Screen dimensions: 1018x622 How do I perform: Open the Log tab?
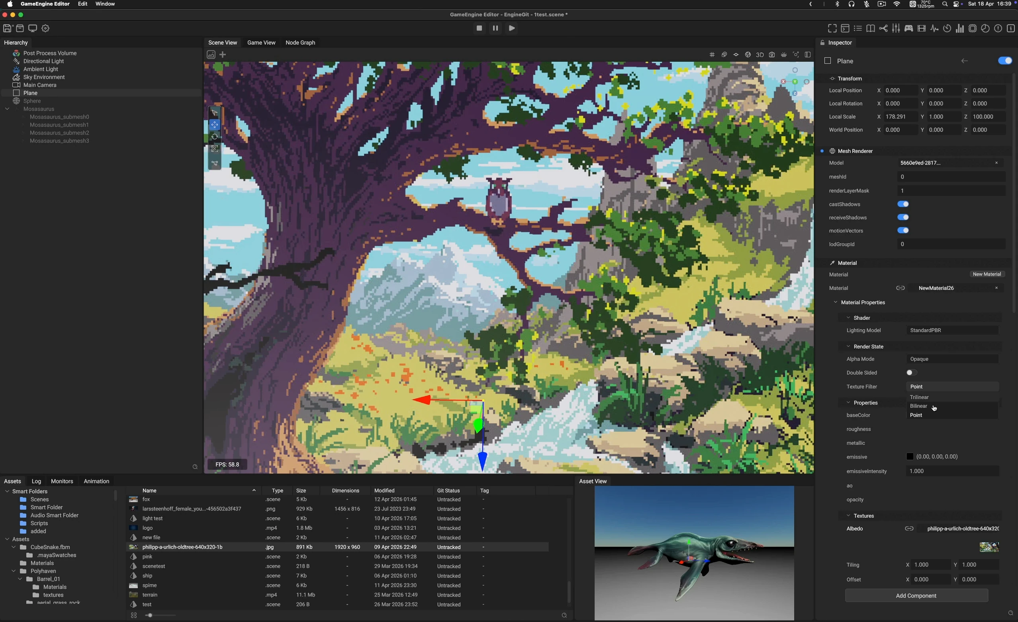pos(36,481)
